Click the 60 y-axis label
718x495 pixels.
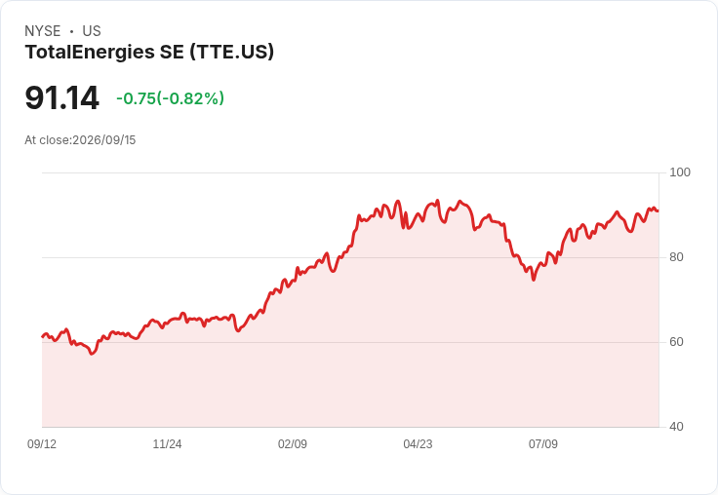[x=676, y=342]
